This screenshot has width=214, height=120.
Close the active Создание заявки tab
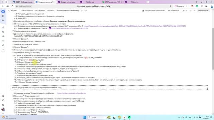pos(55,2)
